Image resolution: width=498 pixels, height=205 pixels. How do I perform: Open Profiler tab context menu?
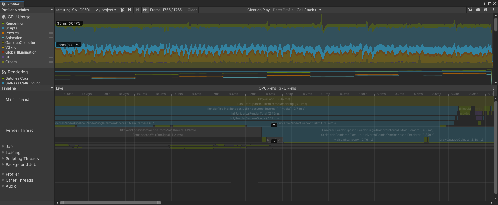coord(484,3)
